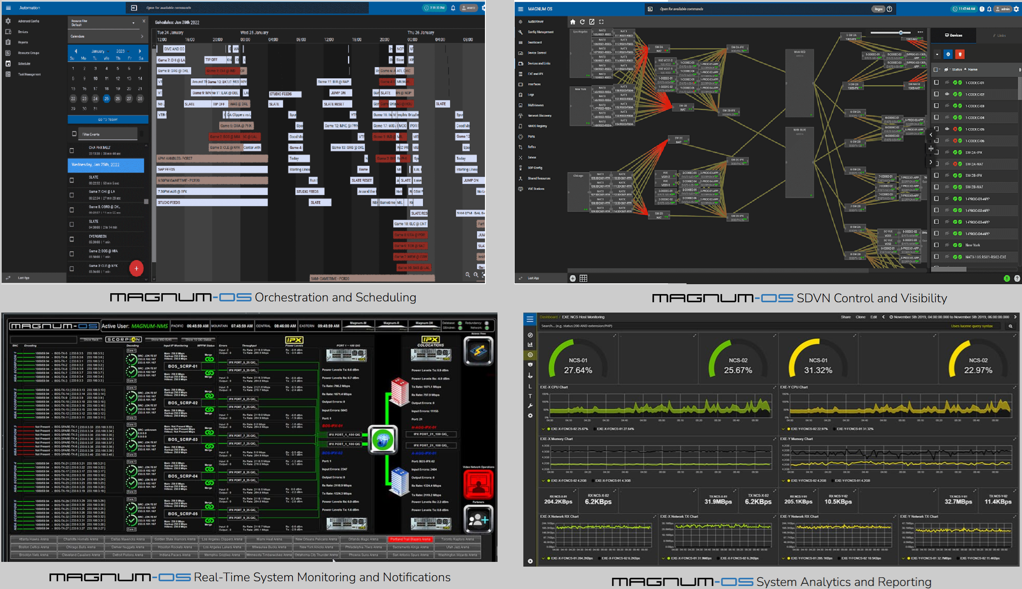Click the Analytics search query input field
The height and width of the screenshot is (589, 1022).
click(771, 326)
